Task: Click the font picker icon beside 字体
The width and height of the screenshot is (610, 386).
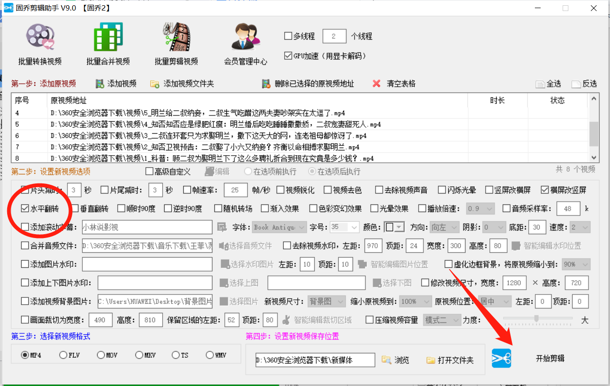Action: click(x=222, y=227)
